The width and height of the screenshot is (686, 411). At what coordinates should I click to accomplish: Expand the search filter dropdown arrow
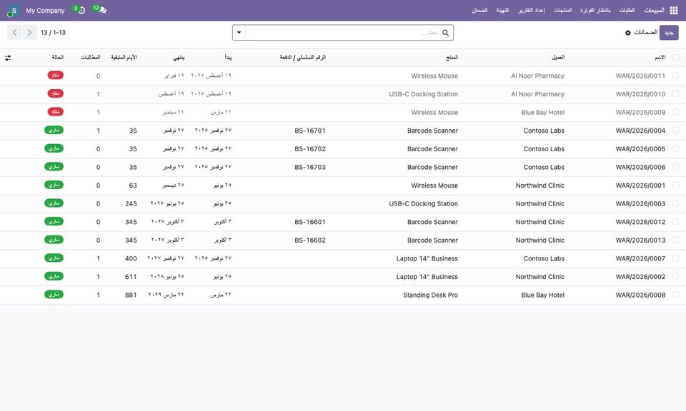click(239, 33)
